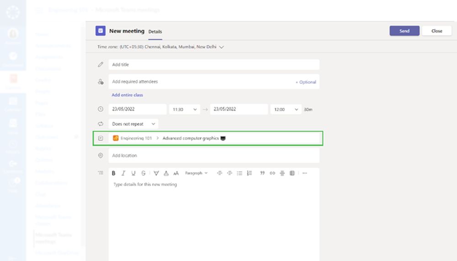Expand the time zone dropdown

[x=222, y=47]
